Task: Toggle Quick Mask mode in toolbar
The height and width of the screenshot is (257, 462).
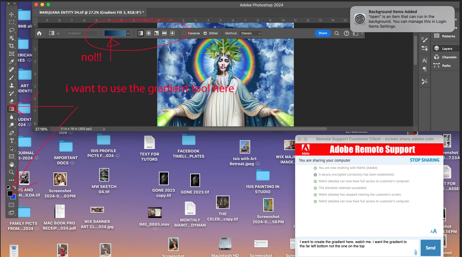Action: coord(12,205)
